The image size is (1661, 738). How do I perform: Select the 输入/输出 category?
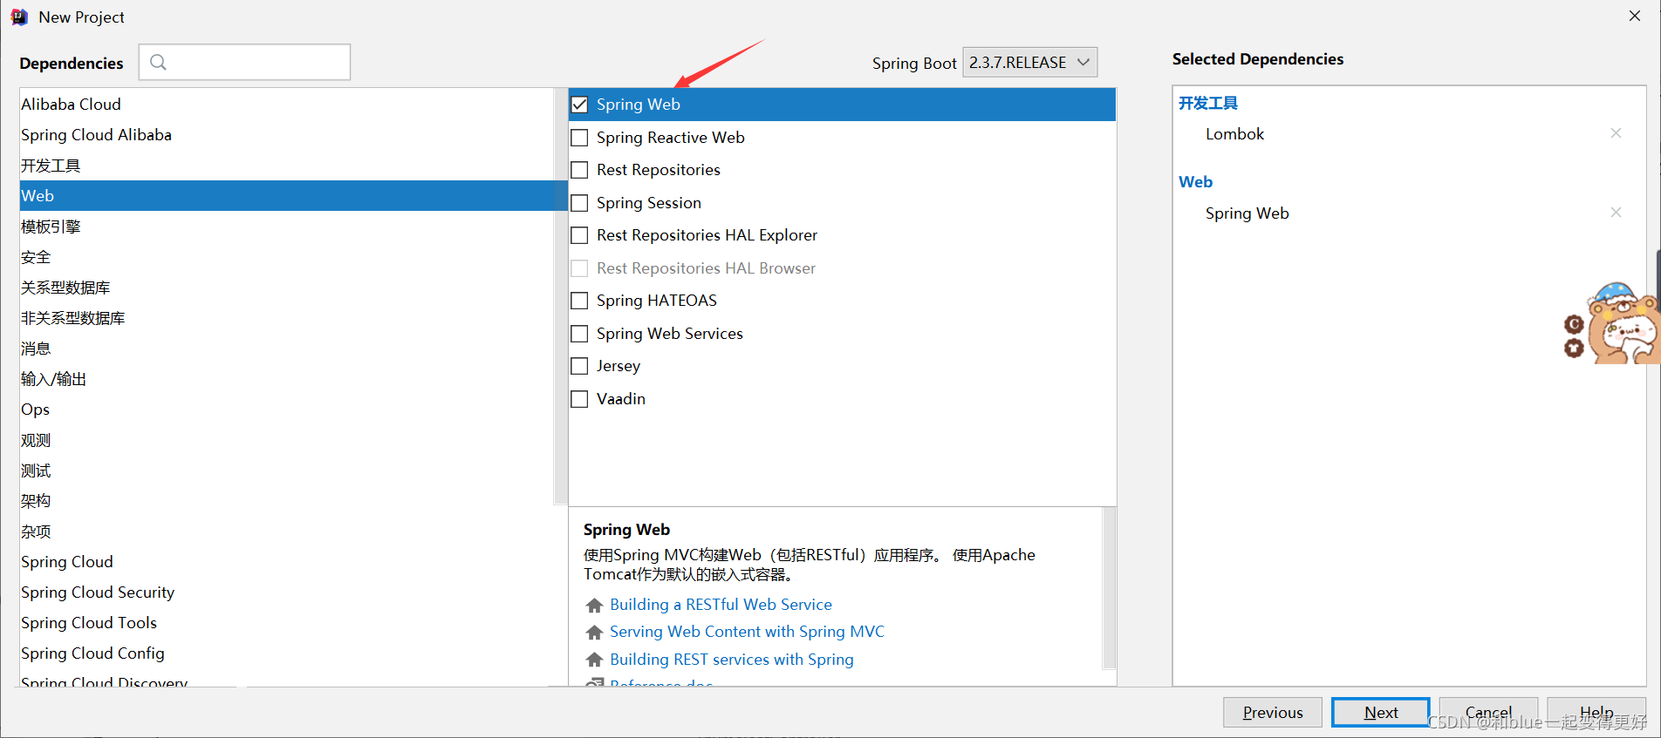pos(287,379)
